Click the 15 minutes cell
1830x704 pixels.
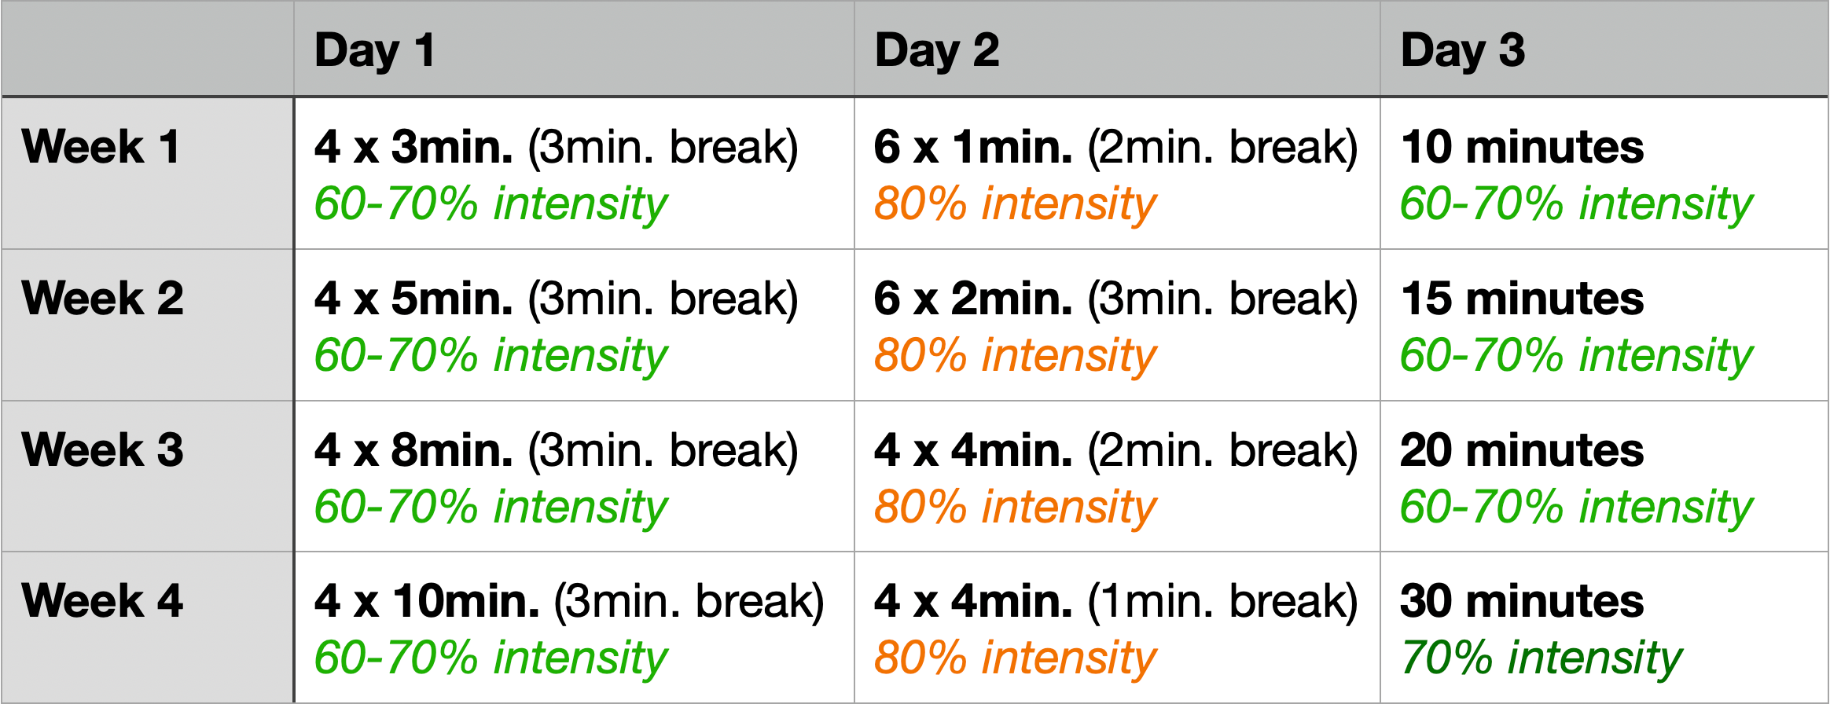pos(1604,325)
